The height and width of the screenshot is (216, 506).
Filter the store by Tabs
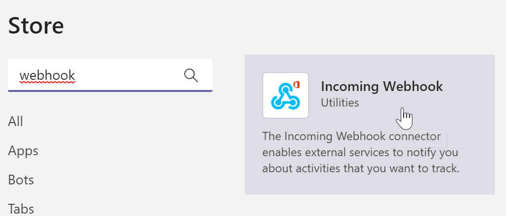point(21,209)
